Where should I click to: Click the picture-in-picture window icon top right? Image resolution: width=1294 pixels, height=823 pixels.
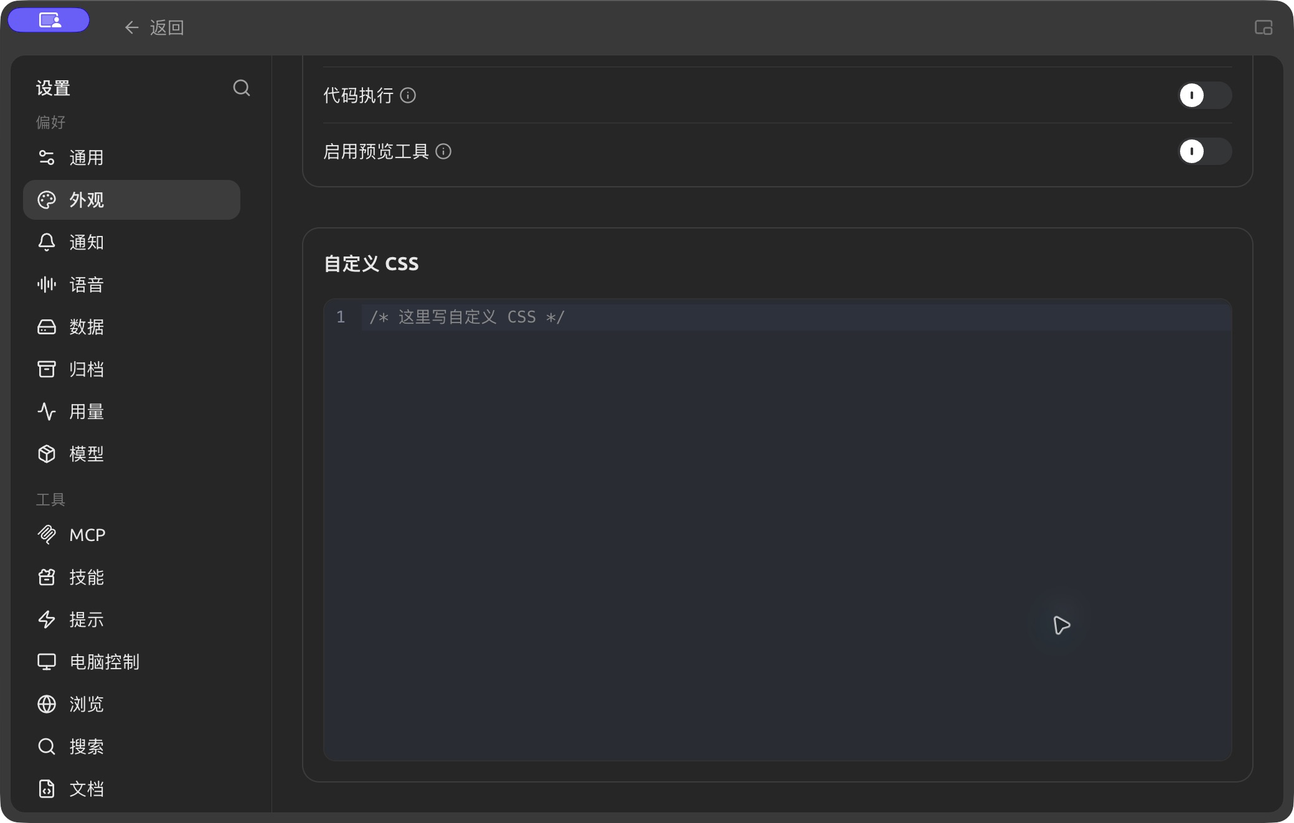point(1263,27)
